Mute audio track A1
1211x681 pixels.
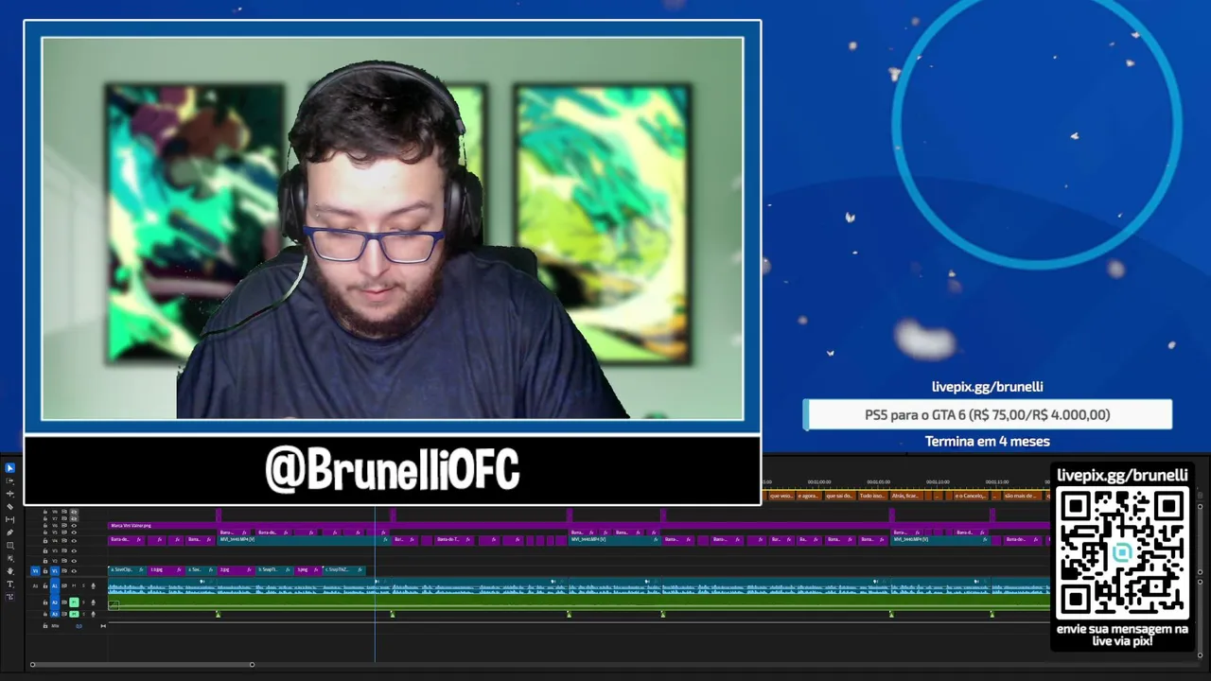tap(74, 586)
